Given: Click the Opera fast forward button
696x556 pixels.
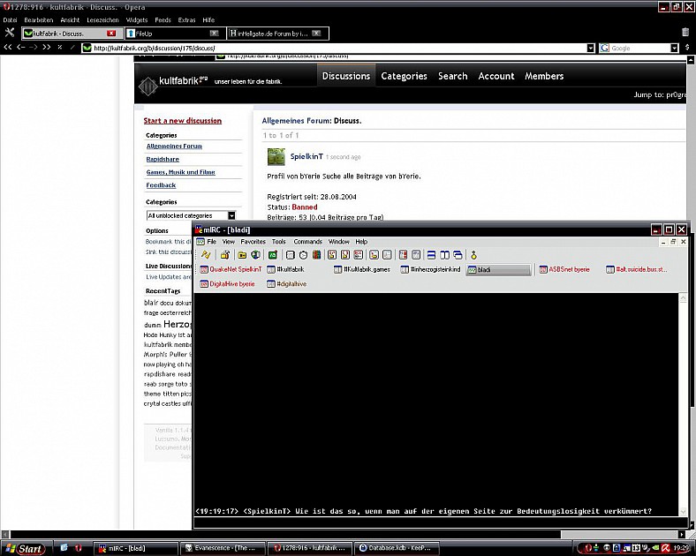Looking at the screenshot, I should [x=47, y=48].
